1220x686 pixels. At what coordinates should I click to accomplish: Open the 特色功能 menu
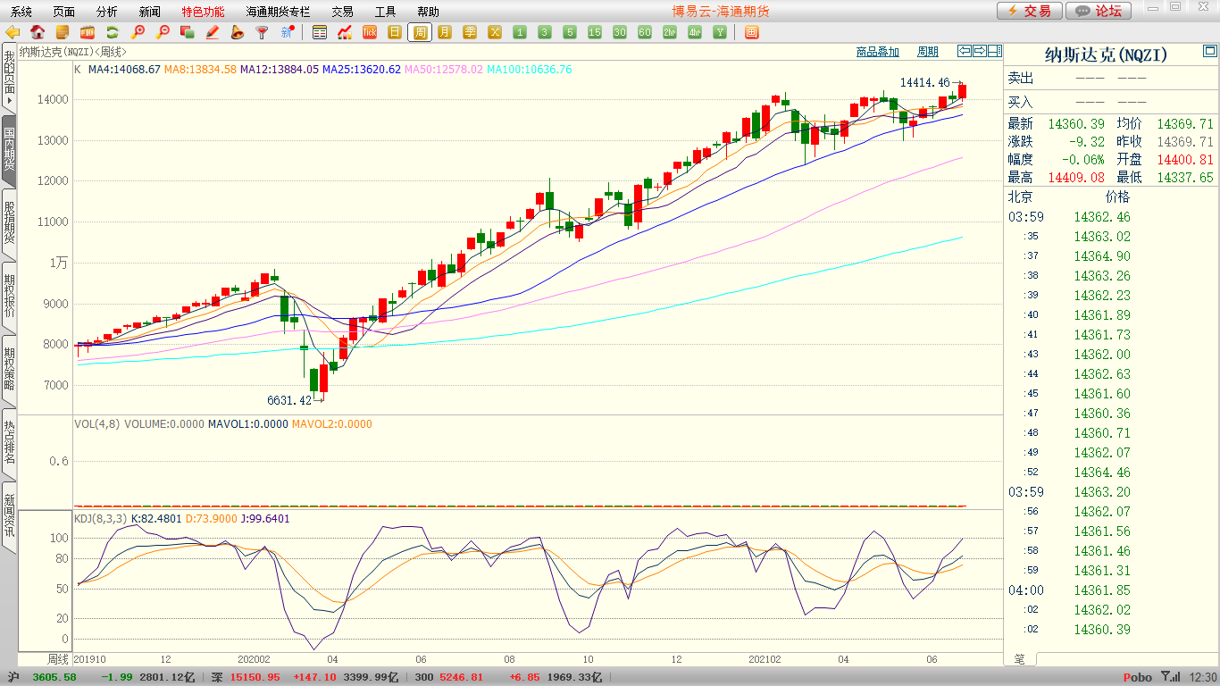(x=203, y=12)
